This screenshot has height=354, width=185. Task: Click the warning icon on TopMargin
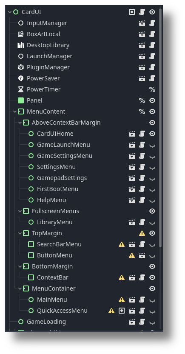[142, 233]
